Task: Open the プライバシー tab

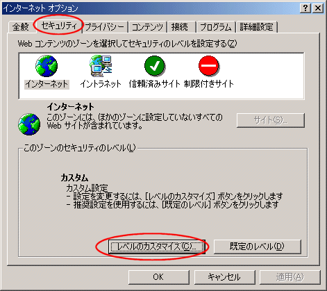Action: [x=105, y=27]
